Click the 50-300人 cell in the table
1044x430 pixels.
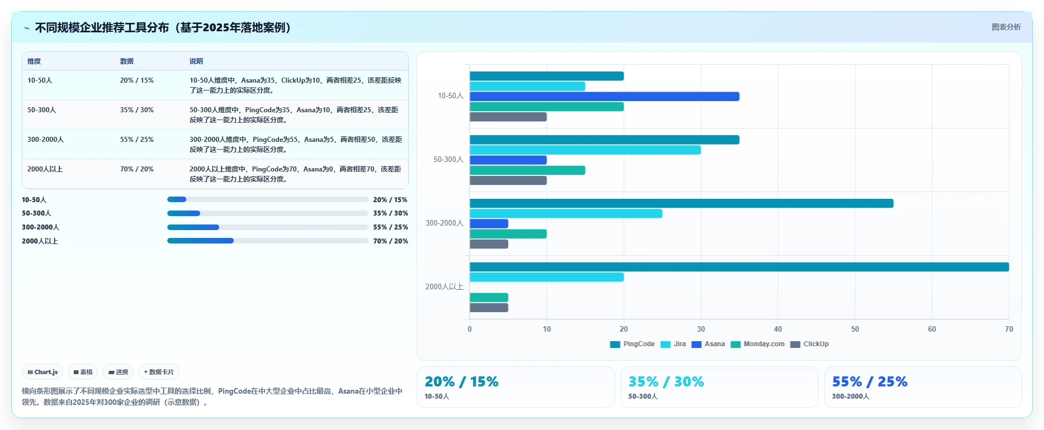point(42,110)
